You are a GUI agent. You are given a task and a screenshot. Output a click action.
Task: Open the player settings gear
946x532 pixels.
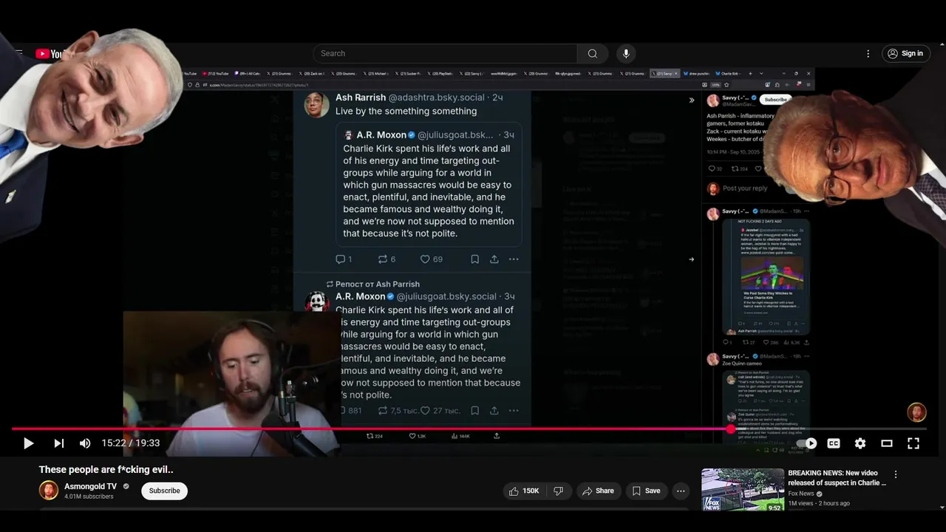point(860,443)
